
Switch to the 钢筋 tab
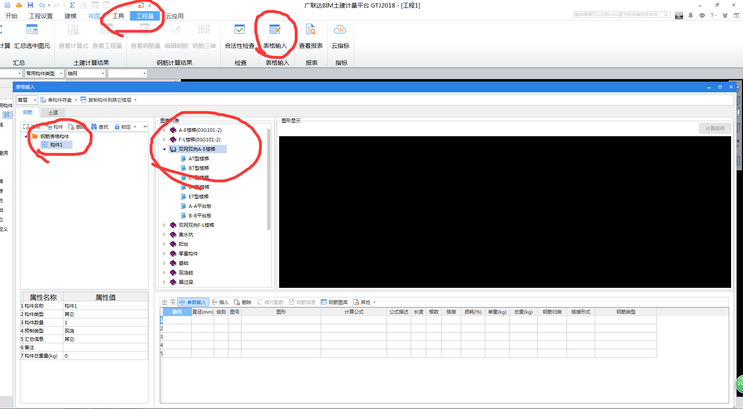(x=28, y=112)
